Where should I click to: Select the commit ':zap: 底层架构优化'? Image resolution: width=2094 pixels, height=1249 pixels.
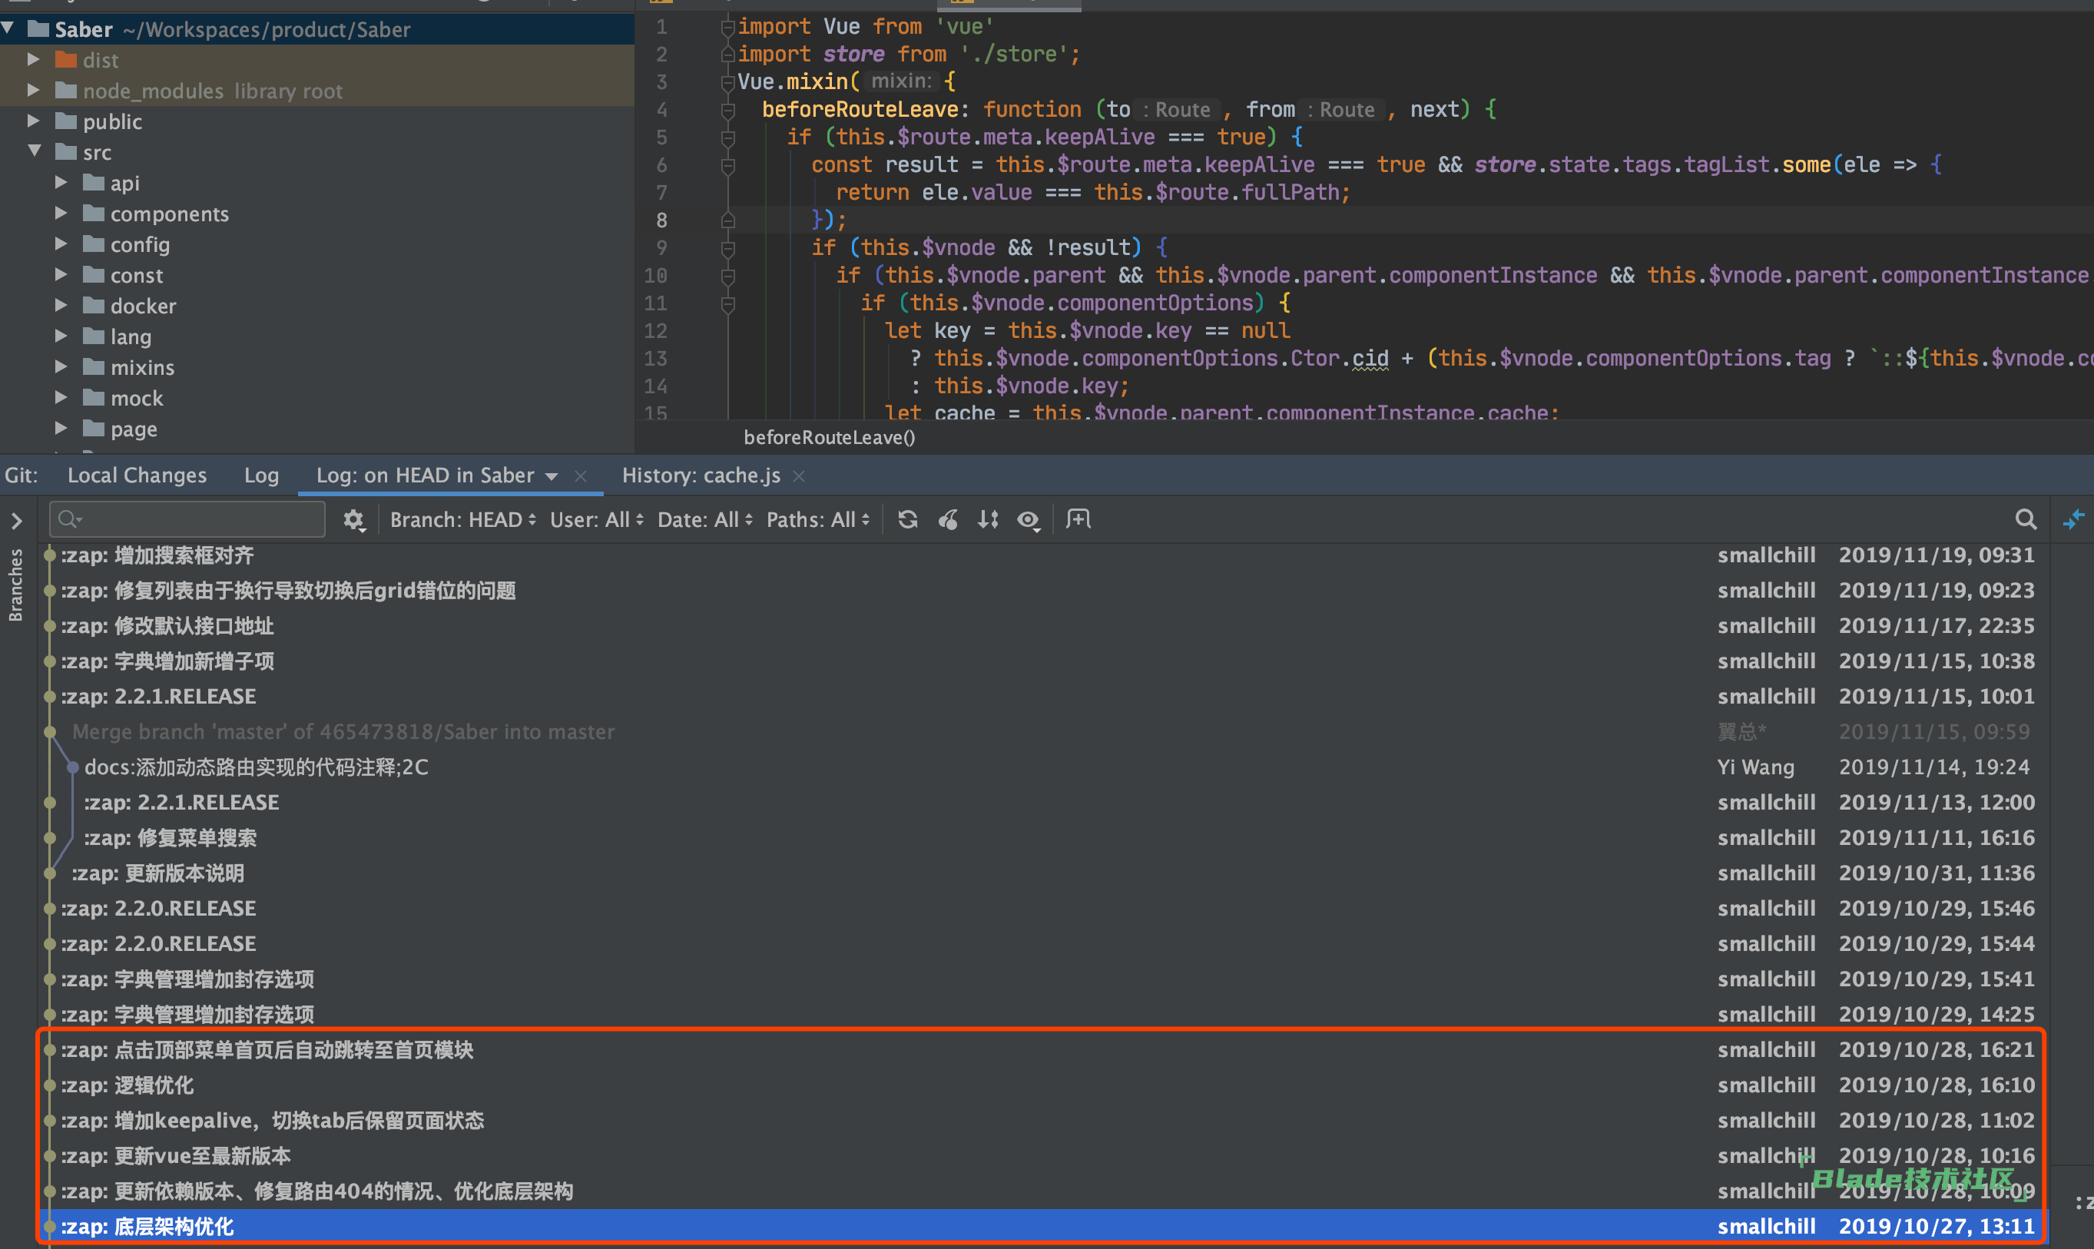pyautogui.click(x=1044, y=1226)
